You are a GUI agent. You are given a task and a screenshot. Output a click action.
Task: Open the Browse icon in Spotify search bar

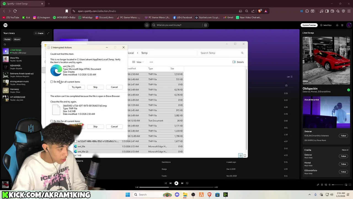coord(205,25)
